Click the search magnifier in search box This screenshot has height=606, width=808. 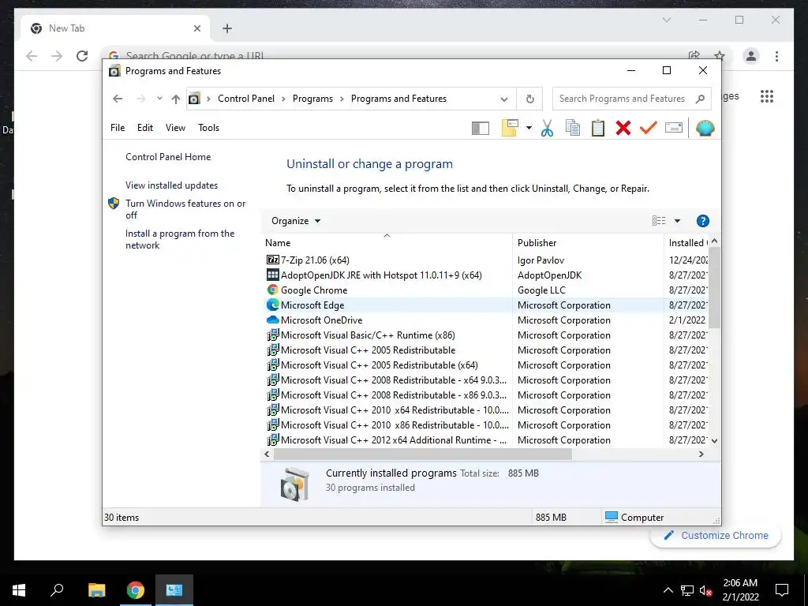pyautogui.click(x=700, y=99)
